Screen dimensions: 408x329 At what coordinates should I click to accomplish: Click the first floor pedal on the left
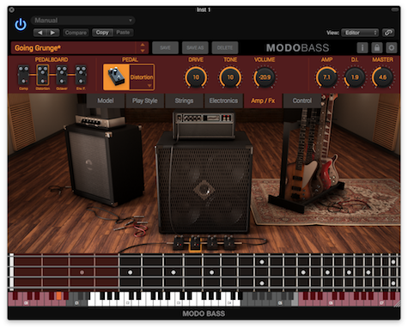tap(179, 243)
